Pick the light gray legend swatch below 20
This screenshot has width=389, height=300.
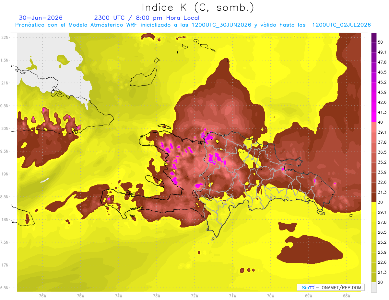point(374,287)
